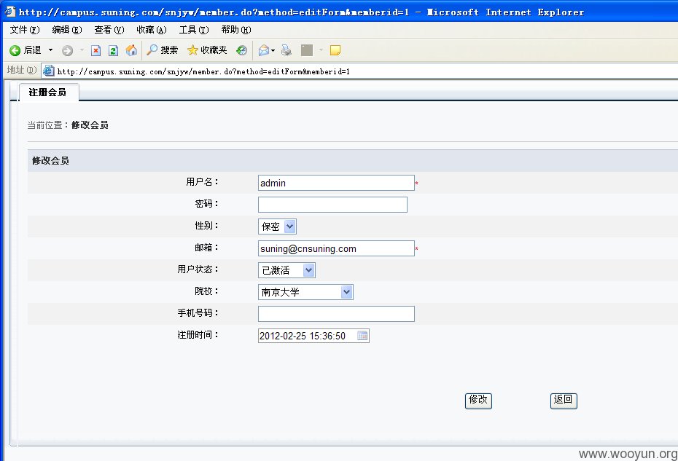Click the 当前位置 修改会员 breadcrumb text
678x461 pixels.
pyautogui.click(x=68, y=125)
